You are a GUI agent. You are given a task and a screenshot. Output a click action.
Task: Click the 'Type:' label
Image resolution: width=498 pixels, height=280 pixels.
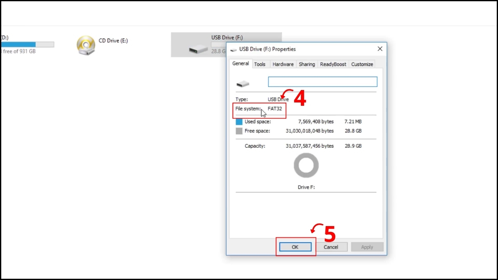242,100
